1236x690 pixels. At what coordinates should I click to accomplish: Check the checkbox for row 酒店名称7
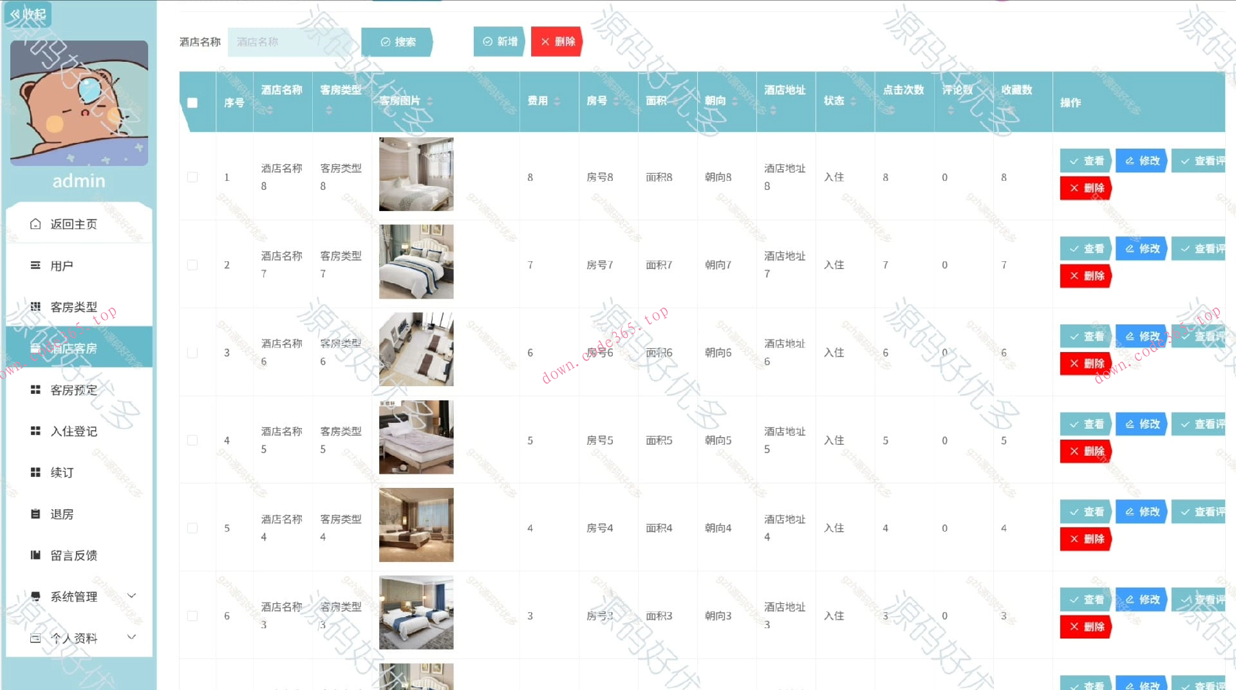[x=192, y=265]
